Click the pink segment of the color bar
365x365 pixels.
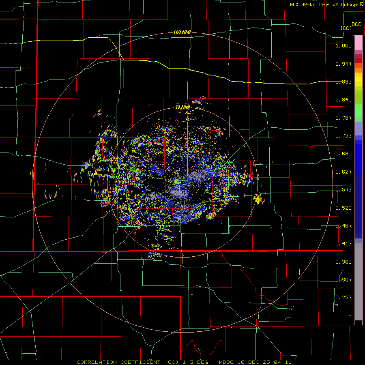click(x=358, y=43)
